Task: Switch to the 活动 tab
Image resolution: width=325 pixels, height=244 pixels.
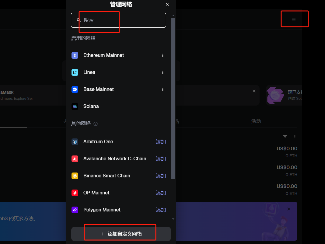Action: tap(256, 121)
